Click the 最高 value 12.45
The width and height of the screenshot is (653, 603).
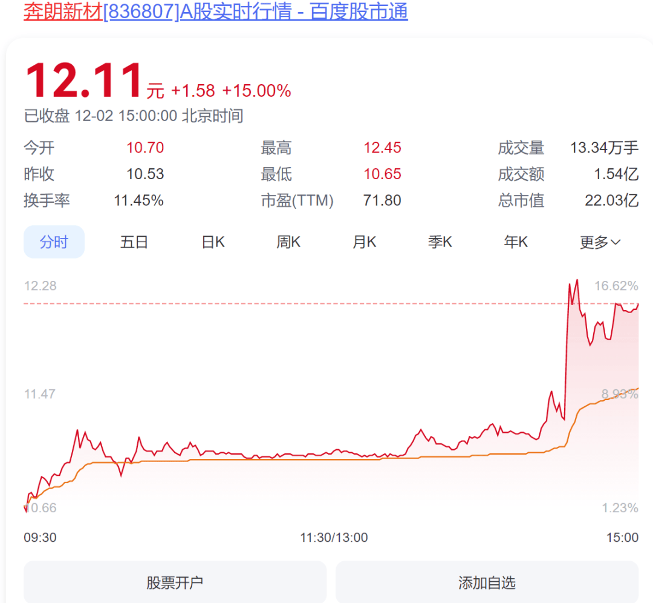click(382, 148)
